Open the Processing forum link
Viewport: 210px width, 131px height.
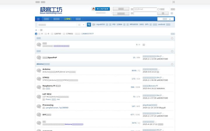click(48, 105)
